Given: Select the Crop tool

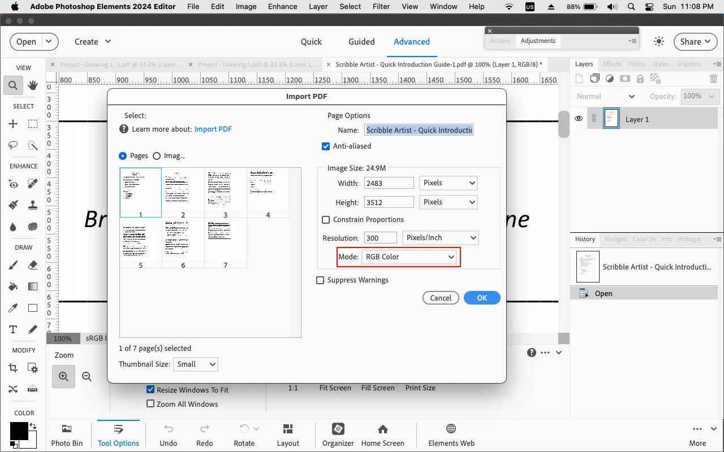Looking at the screenshot, I should [13, 368].
